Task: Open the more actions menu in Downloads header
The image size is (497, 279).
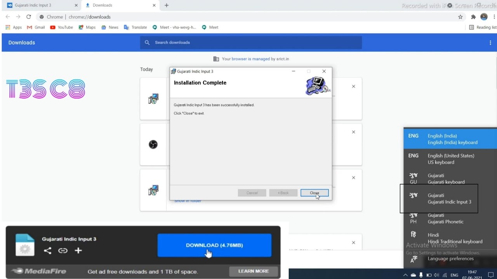Action: coord(490,43)
